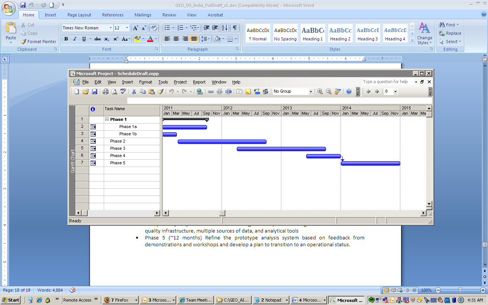
Task: Collapse Phase 1 summary task
Action: (x=107, y=119)
